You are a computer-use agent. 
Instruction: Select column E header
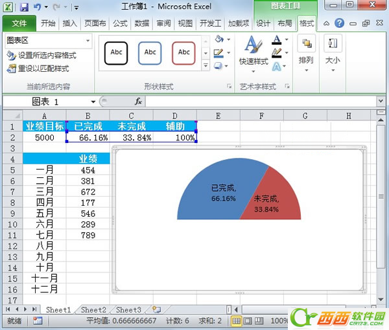[x=218, y=116]
